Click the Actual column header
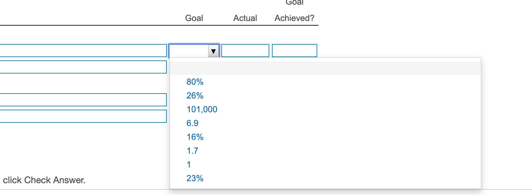 point(245,18)
